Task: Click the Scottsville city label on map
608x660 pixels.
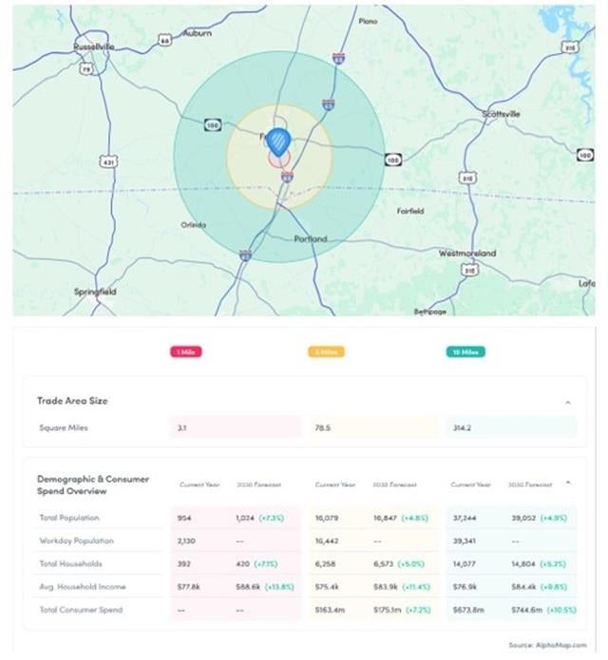Action: (x=501, y=114)
